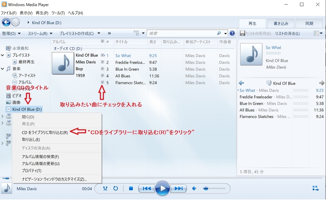326x201 pixels.
Task: Stop the current track
Action: click(x=131, y=188)
